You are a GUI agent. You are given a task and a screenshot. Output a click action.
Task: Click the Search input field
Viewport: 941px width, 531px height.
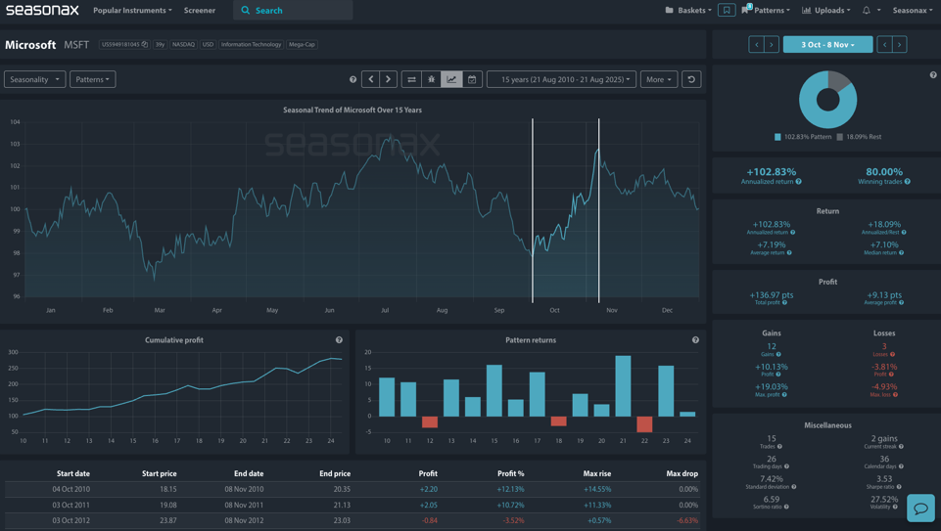299,11
